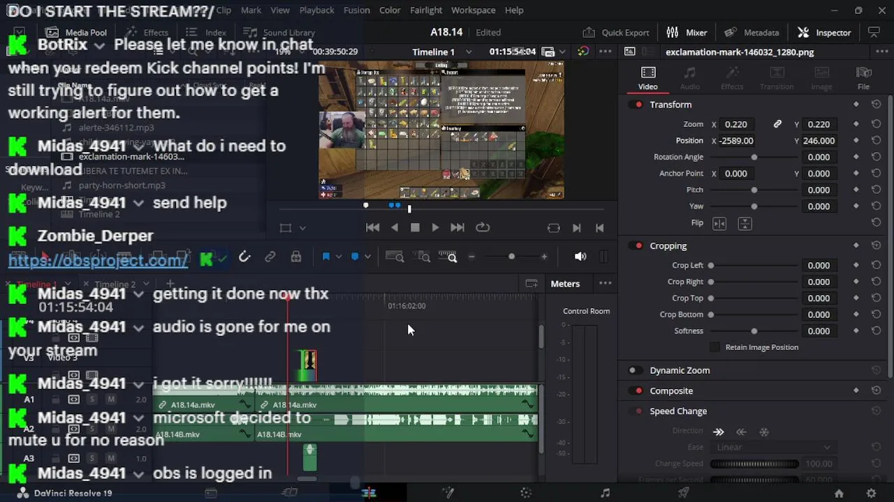Open the Fairlight menu
Screen dimensions: 894x502
(x=426, y=10)
